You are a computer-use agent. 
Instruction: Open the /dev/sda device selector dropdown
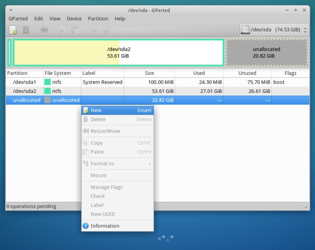(x=274, y=30)
